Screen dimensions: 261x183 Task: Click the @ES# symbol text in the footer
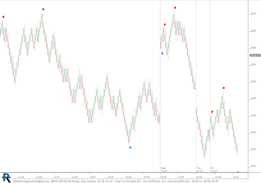point(55,181)
